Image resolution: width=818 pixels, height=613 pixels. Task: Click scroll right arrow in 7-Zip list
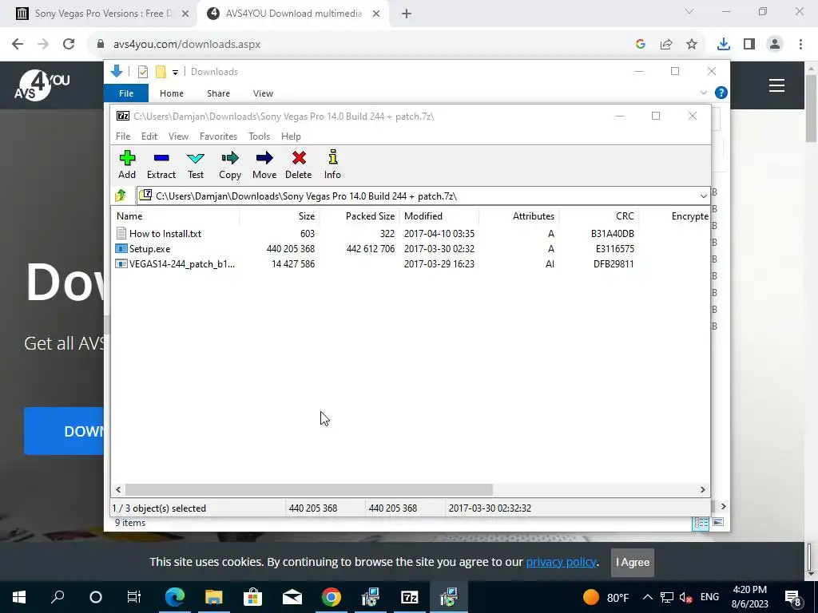click(702, 489)
